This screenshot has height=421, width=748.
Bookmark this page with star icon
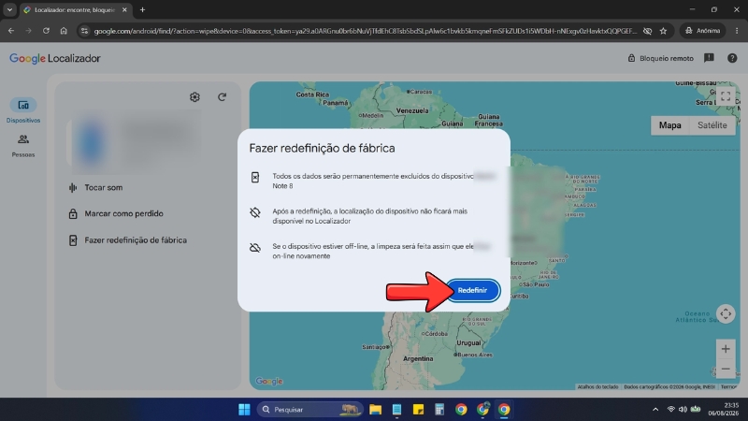(x=663, y=31)
